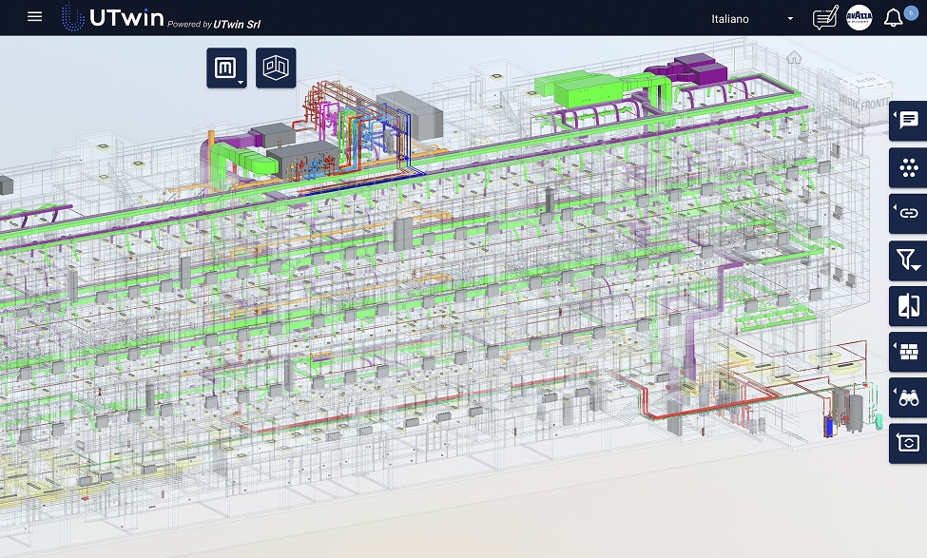
Task: Open the hamburger navigation menu
Action: [x=34, y=16]
